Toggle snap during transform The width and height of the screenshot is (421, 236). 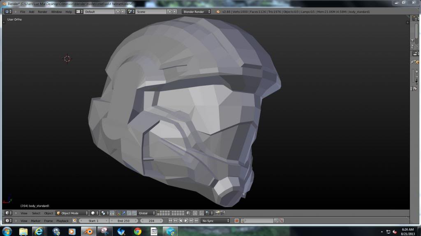201,213
